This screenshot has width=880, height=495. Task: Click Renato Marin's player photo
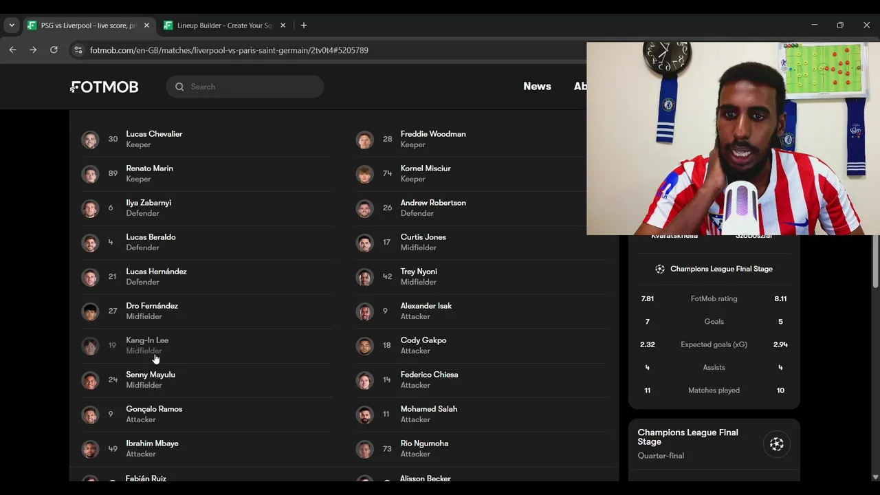(90, 174)
